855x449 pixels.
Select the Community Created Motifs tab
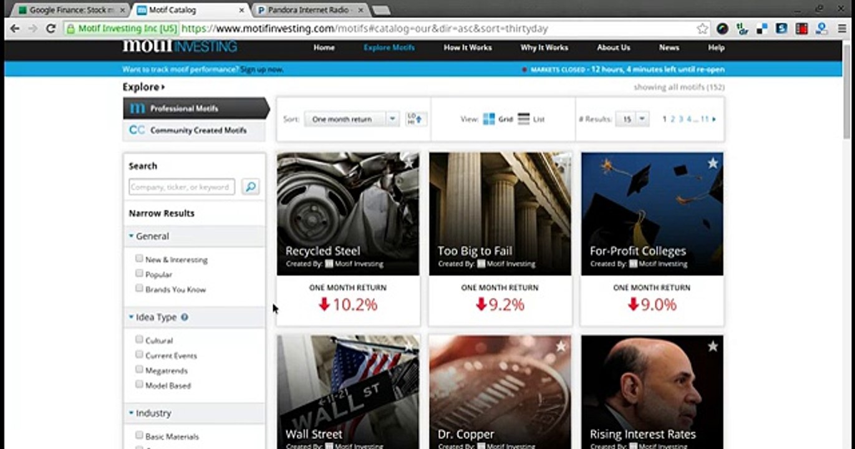point(194,130)
